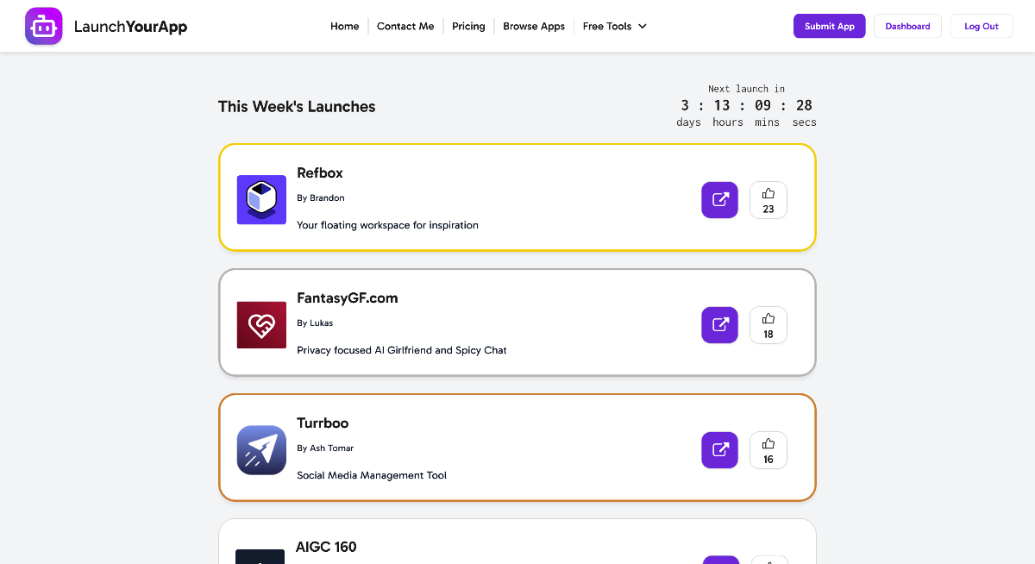Open the FantasyGF.com launch card

[517, 322]
